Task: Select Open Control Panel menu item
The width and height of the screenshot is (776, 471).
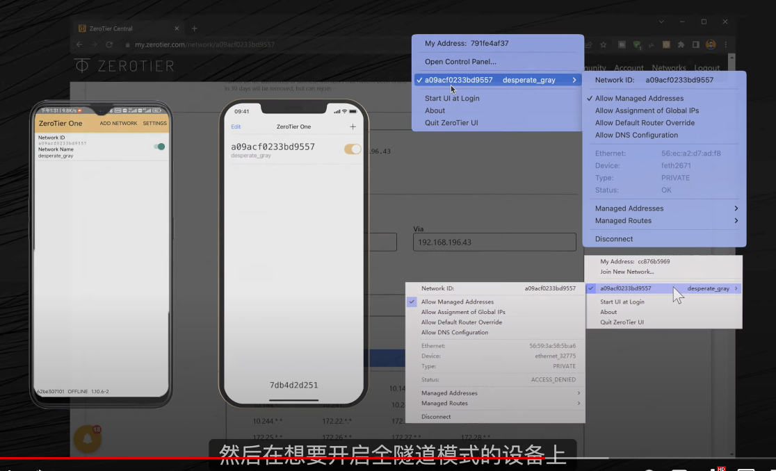Action: (x=460, y=62)
